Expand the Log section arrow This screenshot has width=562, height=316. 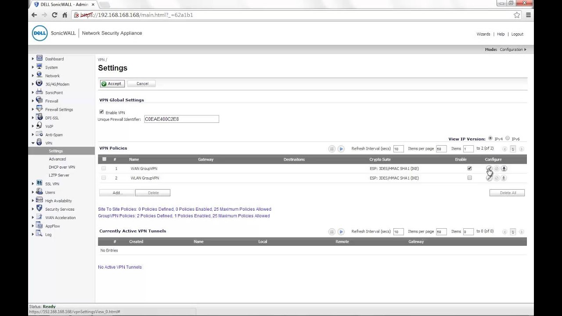(33, 234)
